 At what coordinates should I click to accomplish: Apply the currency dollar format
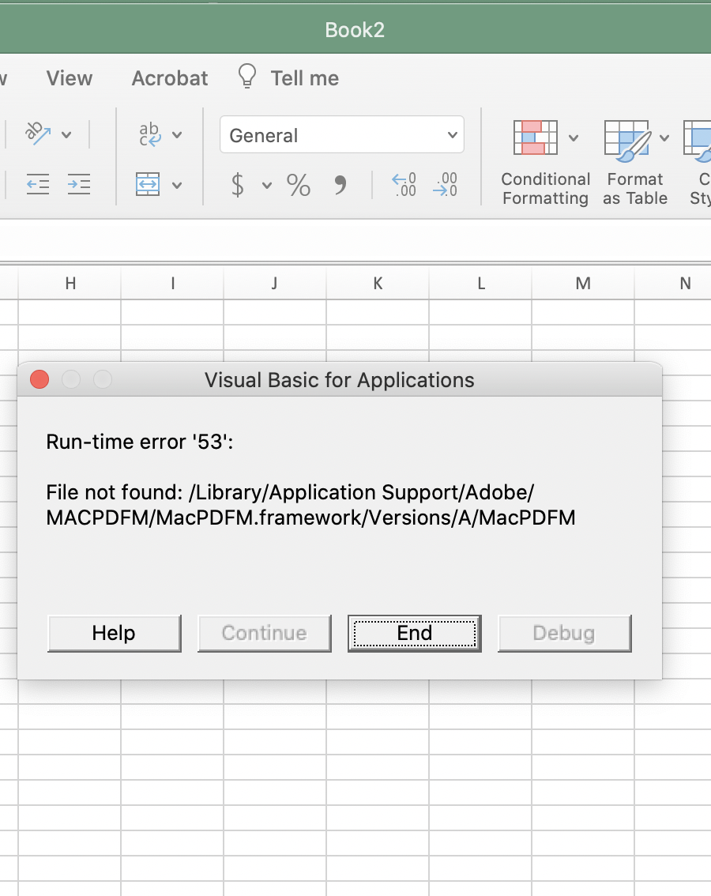(238, 185)
